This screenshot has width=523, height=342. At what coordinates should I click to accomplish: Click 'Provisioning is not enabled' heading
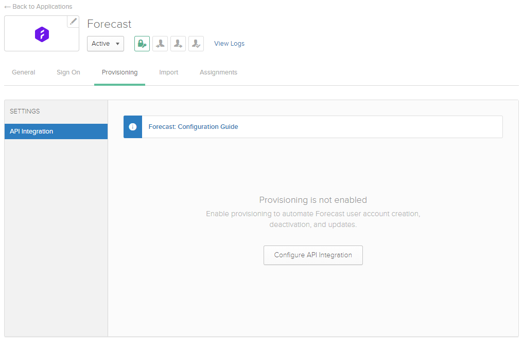(313, 200)
